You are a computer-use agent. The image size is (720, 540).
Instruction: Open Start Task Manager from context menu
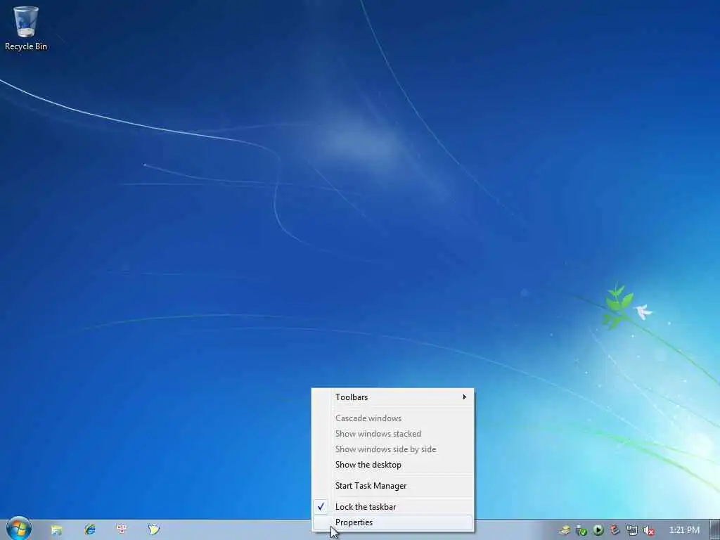point(392,486)
